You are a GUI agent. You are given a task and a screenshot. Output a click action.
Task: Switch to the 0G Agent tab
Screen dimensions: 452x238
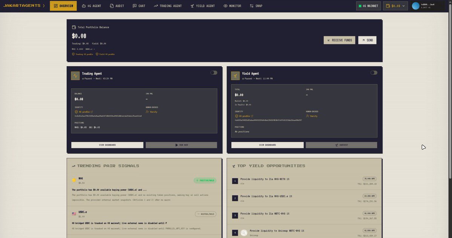pyautogui.click(x=92, y=6)
